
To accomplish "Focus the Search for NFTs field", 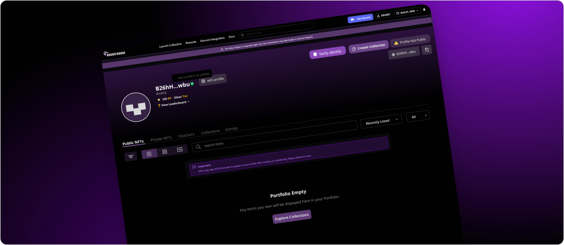I will 276,30.
